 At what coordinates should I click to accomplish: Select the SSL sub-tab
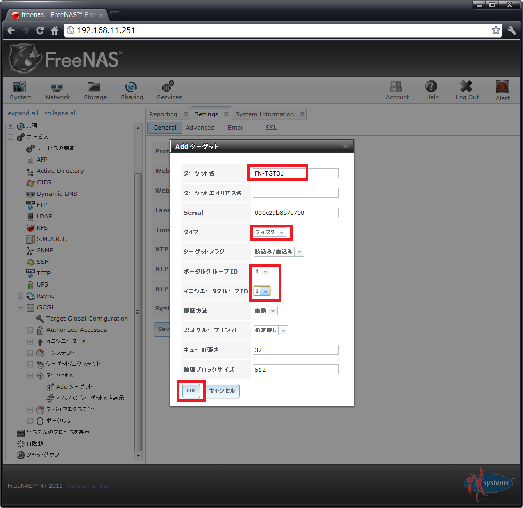(271, 128)
